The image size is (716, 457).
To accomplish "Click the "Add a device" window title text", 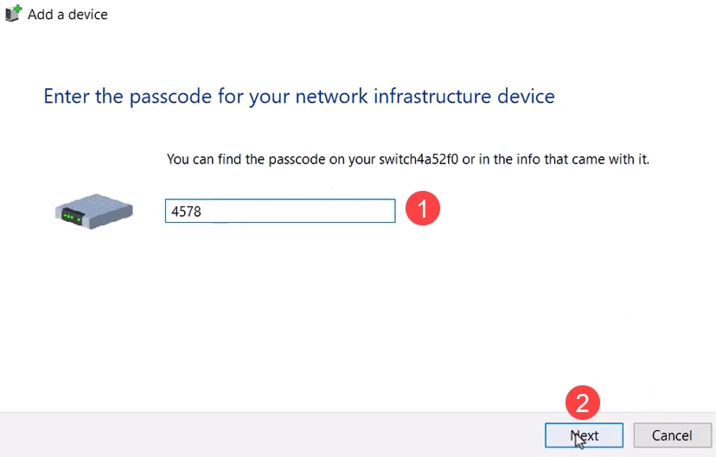I will tap(67, 14).
